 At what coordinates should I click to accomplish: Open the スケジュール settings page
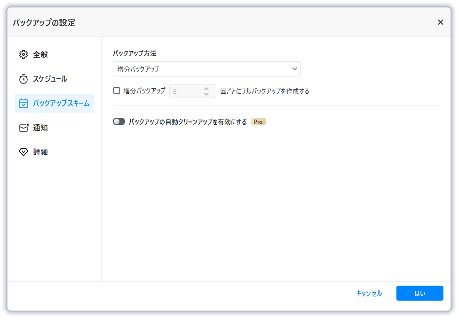pos(47,79)
